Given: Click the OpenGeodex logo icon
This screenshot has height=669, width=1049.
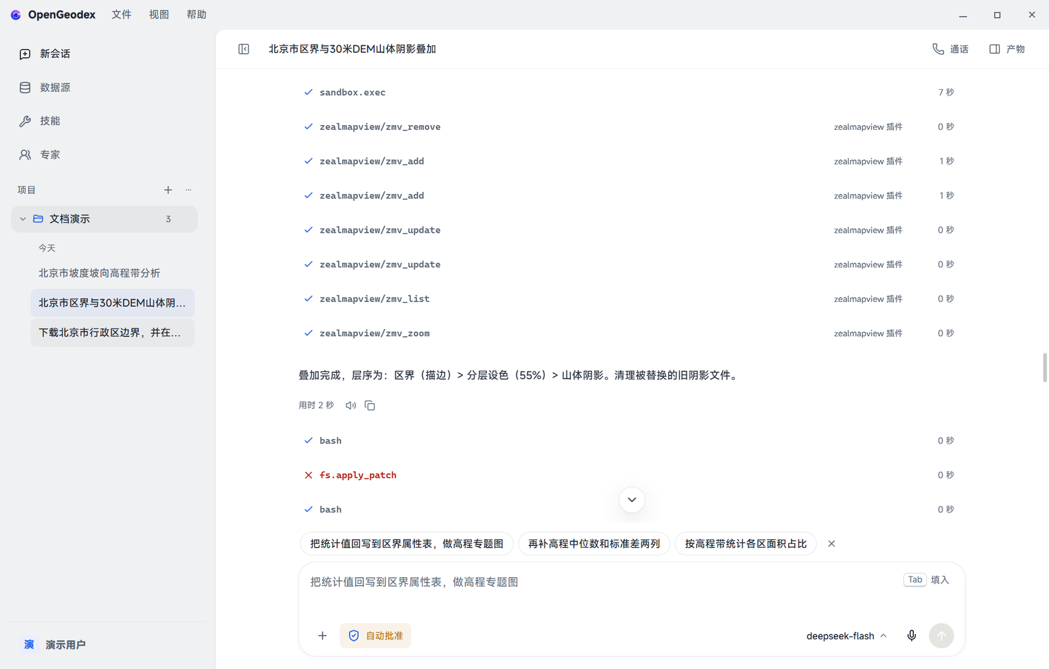Looking at the screenshot, I should click(16, 14).
